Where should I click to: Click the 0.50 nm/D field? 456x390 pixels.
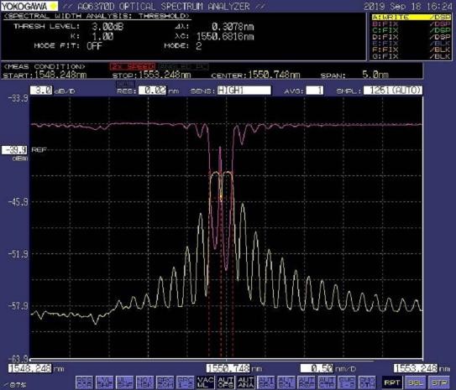click(317, 368)
